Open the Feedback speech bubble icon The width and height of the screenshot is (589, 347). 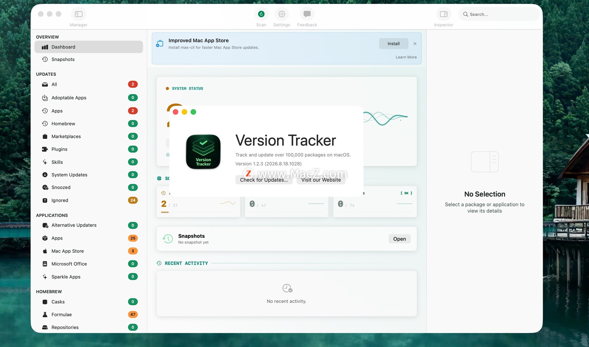(307, 14)
